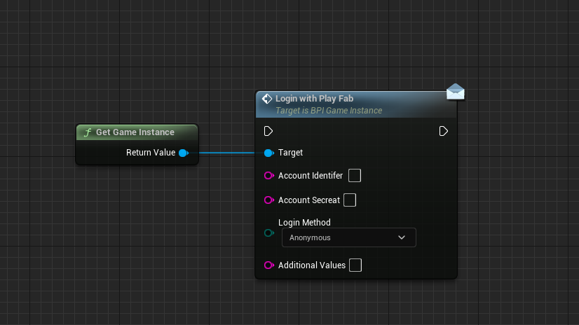This screenshot has width=579, height=325.
Task: Click the wire connecting Return Value to Target
Action: point(226,153)
